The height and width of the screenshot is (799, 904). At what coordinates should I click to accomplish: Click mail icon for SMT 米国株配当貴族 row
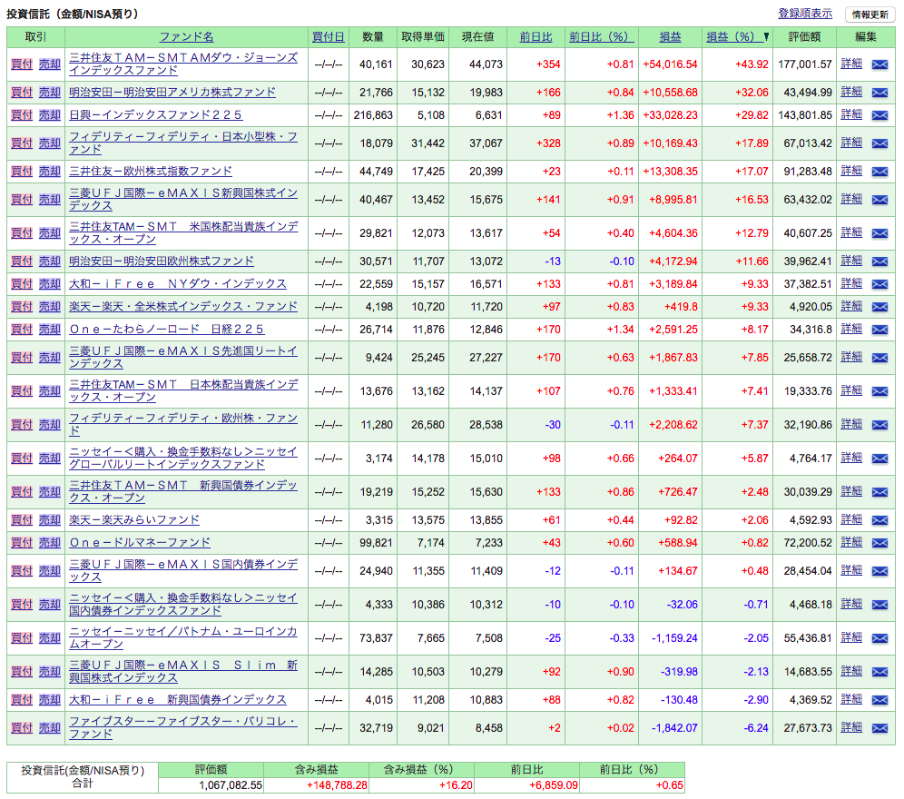(x=879, y=233)
